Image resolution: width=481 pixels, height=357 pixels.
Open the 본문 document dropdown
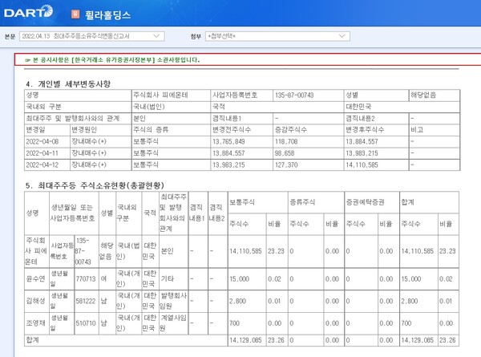point(91,36)
